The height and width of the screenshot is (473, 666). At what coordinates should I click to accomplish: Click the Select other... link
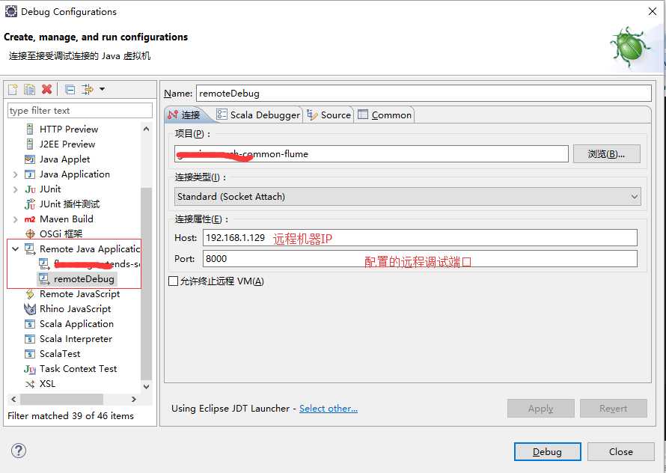tap(329, 409)
